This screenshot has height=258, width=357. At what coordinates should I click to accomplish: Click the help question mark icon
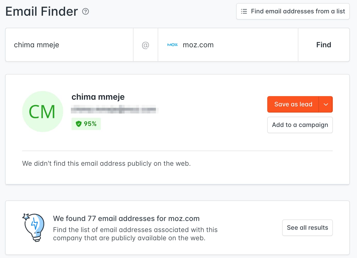tap(85, 12)
